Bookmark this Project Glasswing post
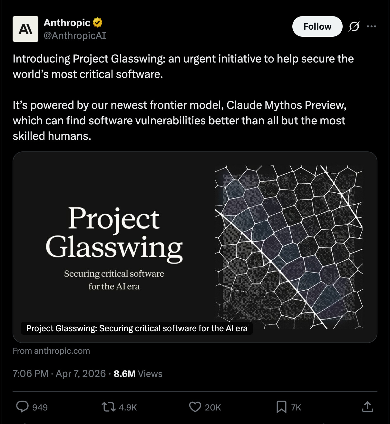The height and width of the screenshot is (424, 390). pyautogui.click(x=282, y=407)
